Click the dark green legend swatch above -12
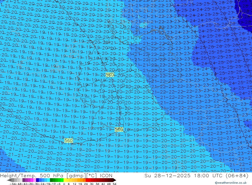 pyautogui.click(x=51, y=180)
